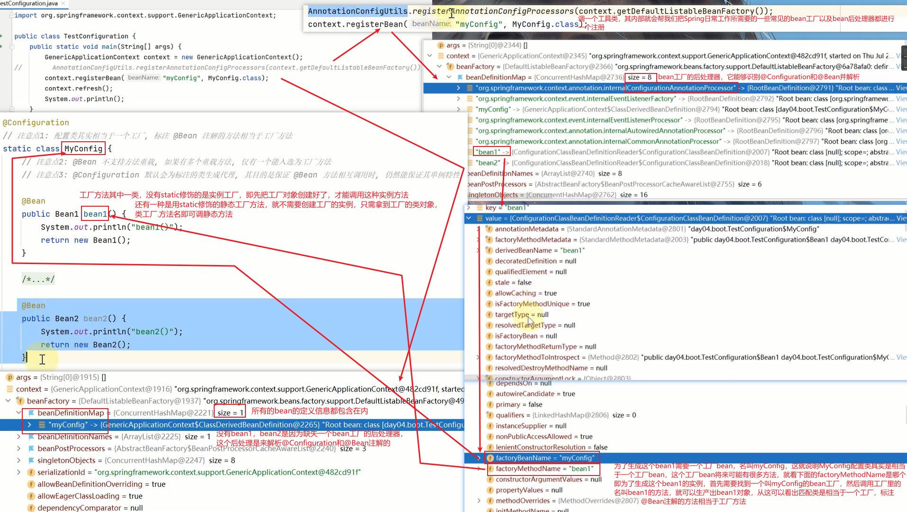Click the autowireCandidate field icon
This screenshot has width=907, height=512.
click(490, 394)
